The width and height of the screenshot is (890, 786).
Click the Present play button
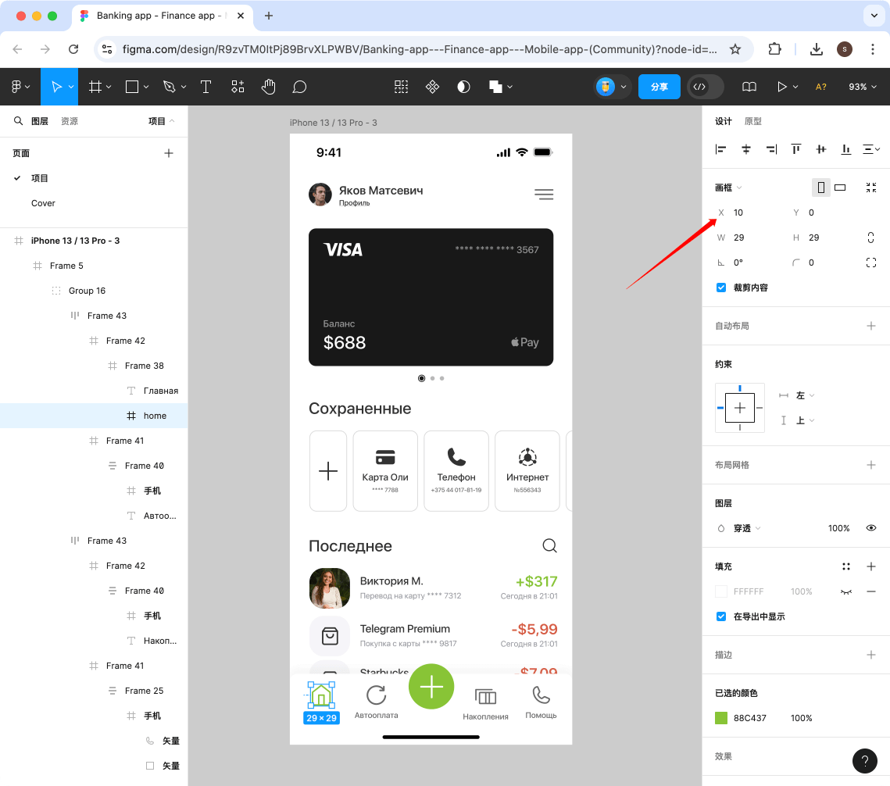pos(781,87)
